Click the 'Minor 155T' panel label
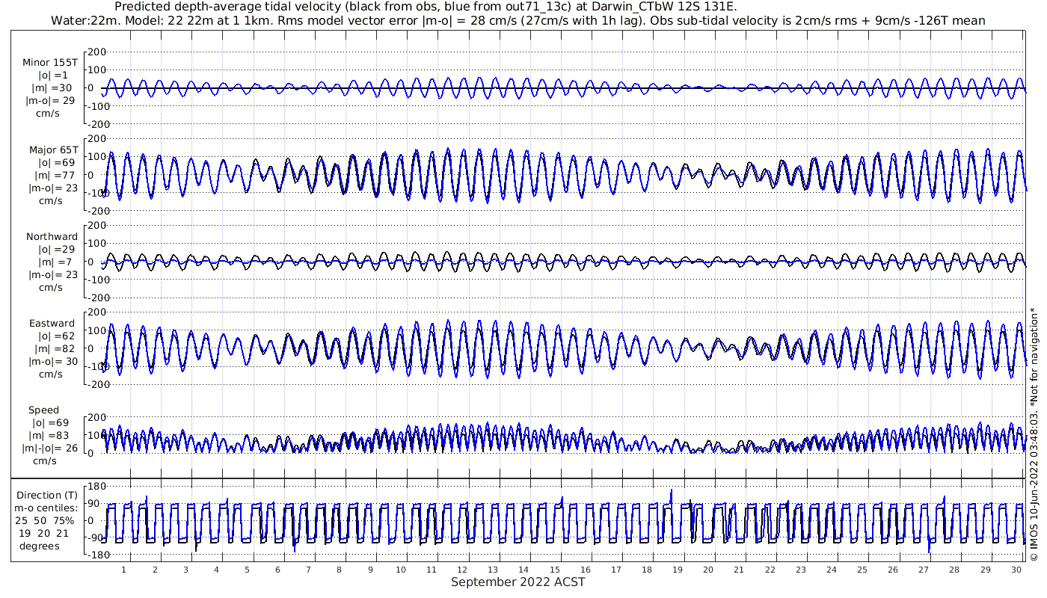Image resolution: width=1047 pixels, height=598 pixels. click(x=50, y=63)
